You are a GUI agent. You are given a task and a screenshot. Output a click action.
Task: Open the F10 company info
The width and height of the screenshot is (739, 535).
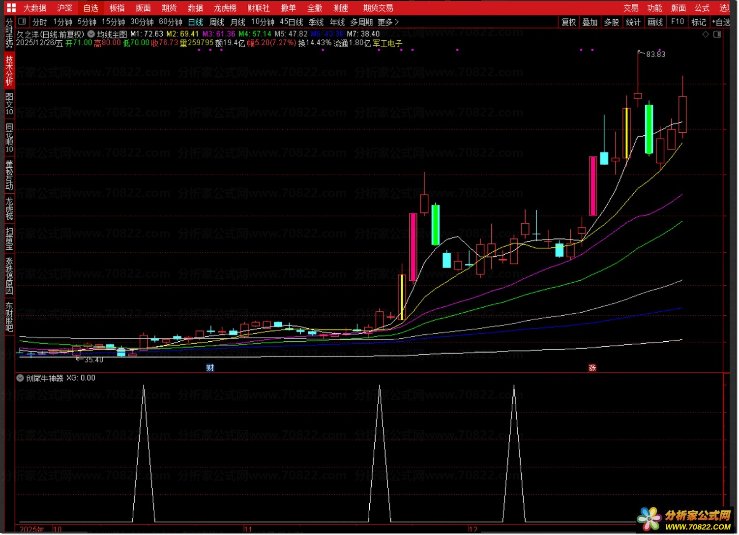click(x=677, y=22)
